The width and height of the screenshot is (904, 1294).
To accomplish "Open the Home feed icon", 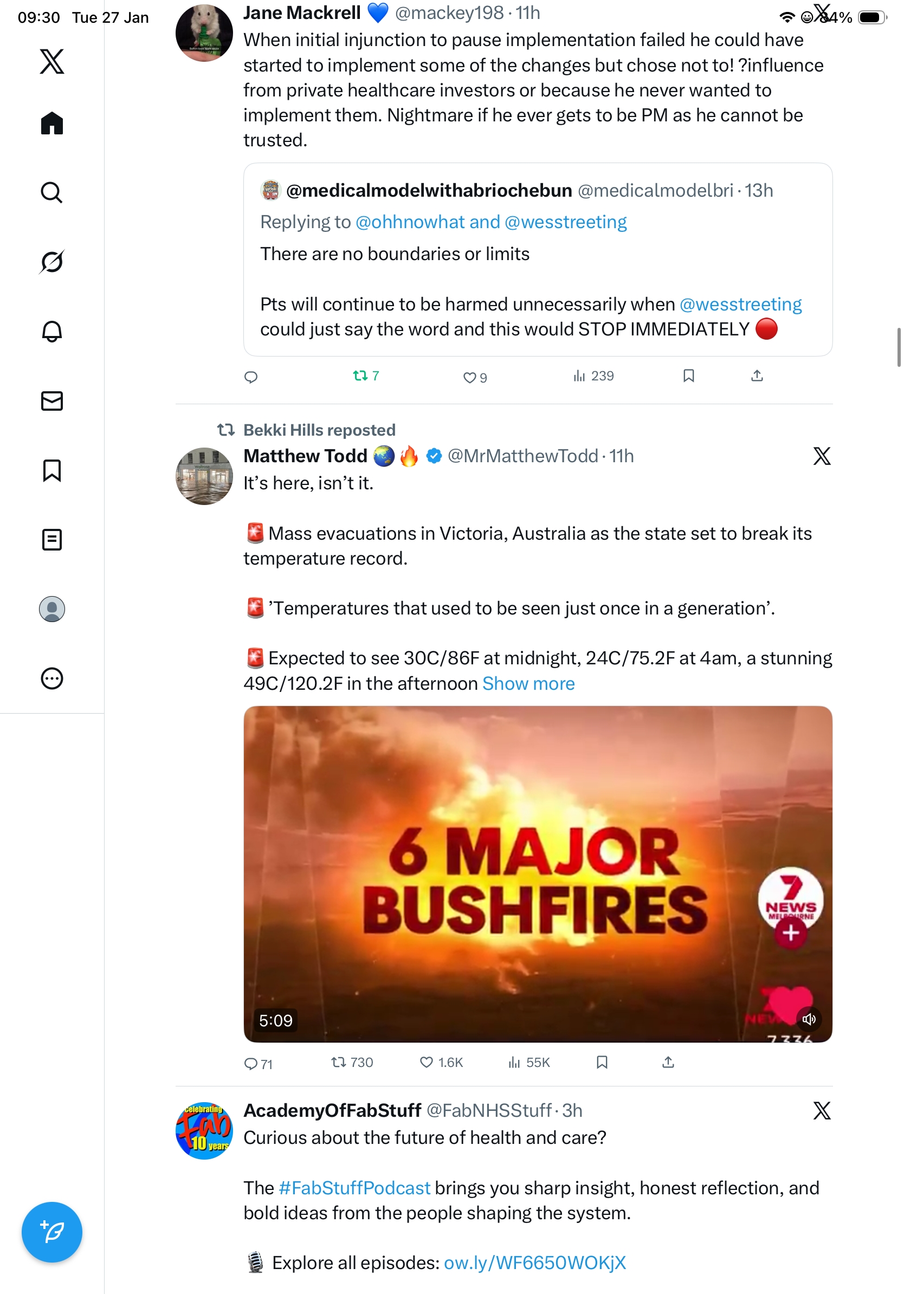I will 52,123.
